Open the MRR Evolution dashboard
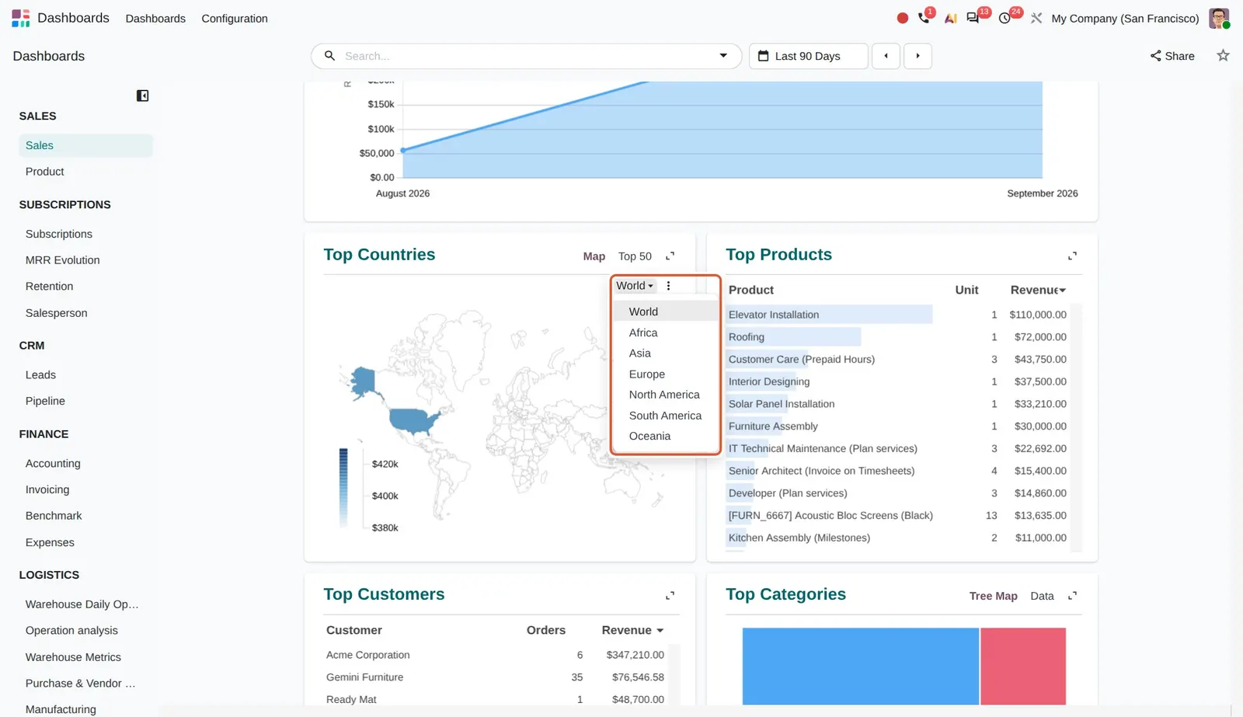Screen dimensions: 1243x717 coord(85,260)
